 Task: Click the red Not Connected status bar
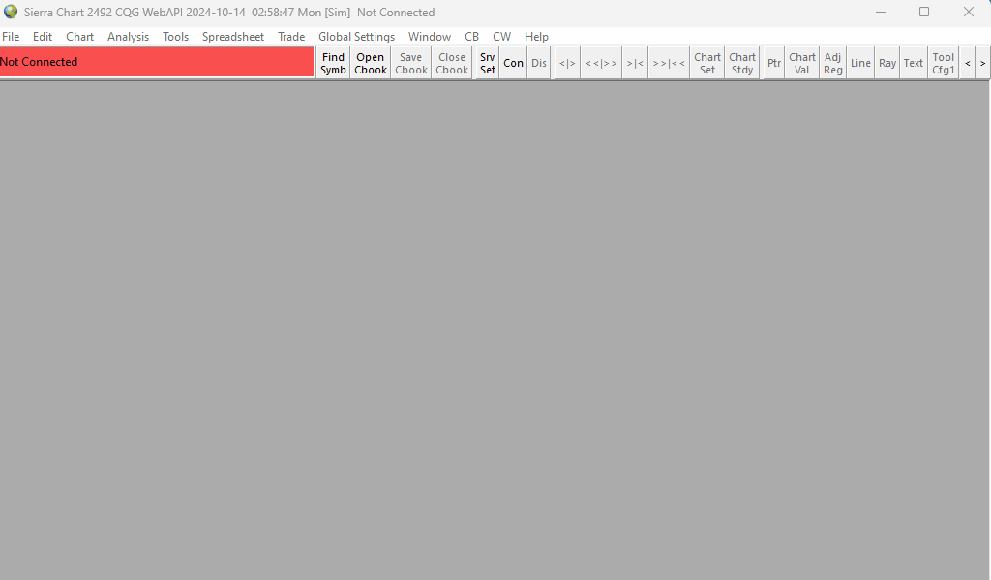pos(157,62)
